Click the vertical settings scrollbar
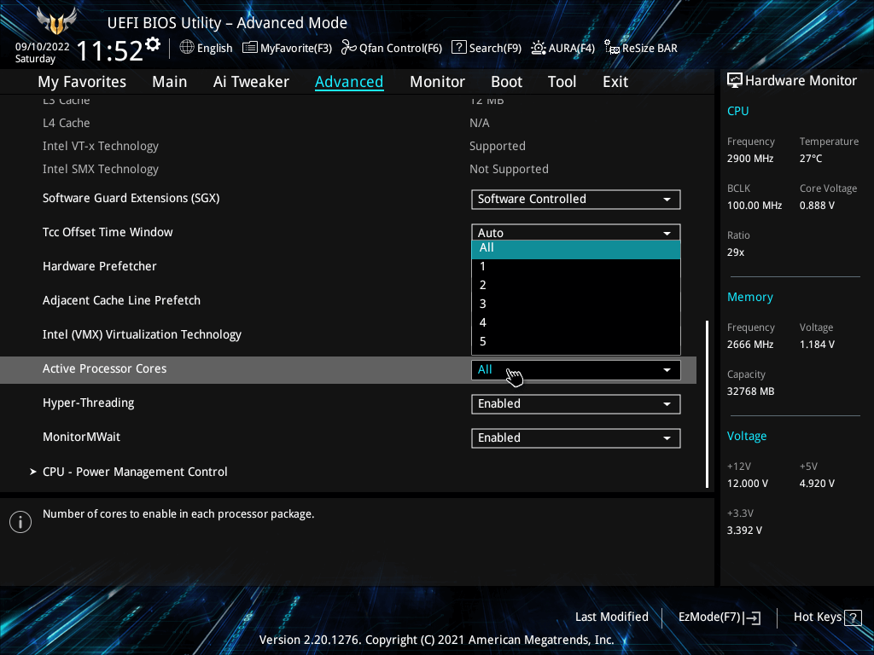Screen dimensions: 874x655 click(708, 403)
